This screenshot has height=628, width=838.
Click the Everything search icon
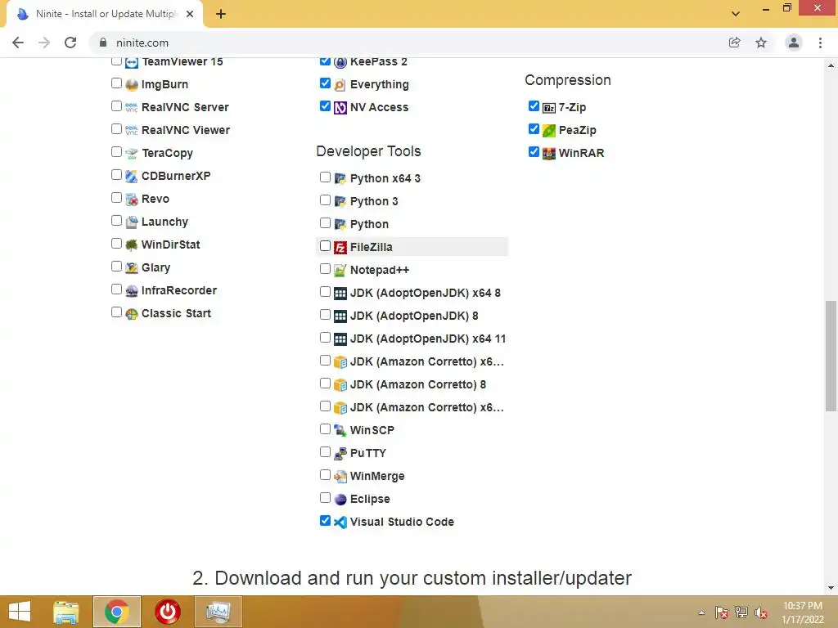340,85
